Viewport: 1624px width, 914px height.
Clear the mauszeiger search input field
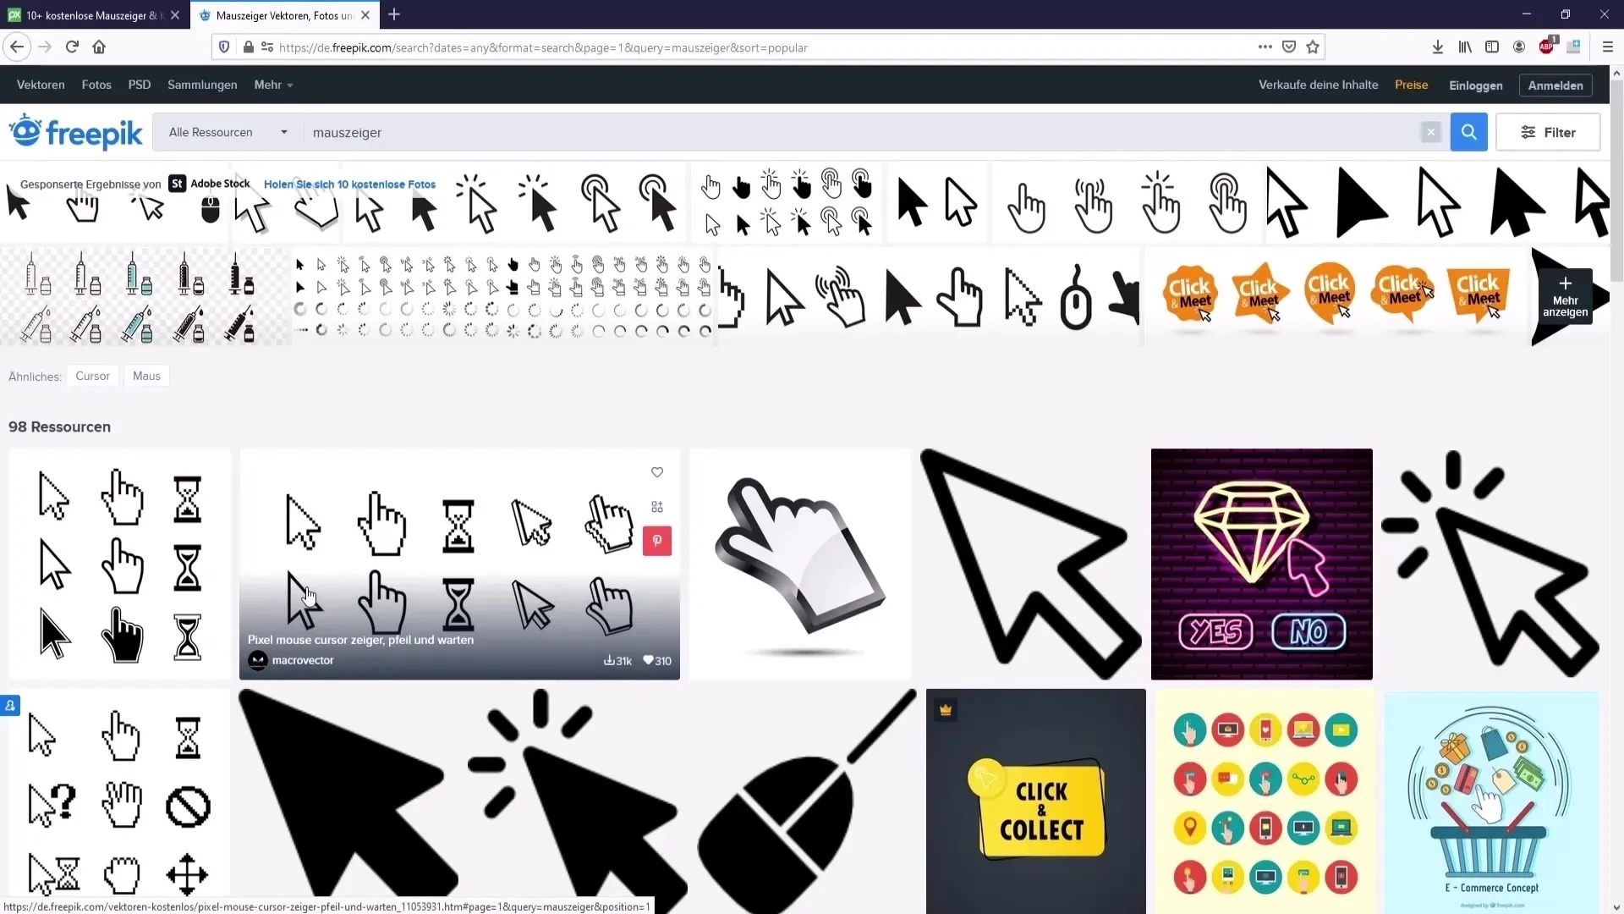tap(1431, 132)
